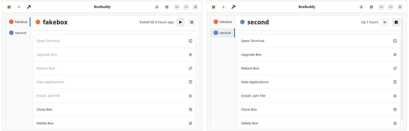Click applications icon in fakebox window
Screen dimensions: 409x131
190,82
